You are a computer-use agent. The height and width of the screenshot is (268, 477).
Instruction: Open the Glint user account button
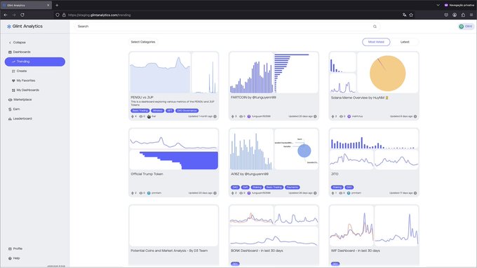click(466, 27)
